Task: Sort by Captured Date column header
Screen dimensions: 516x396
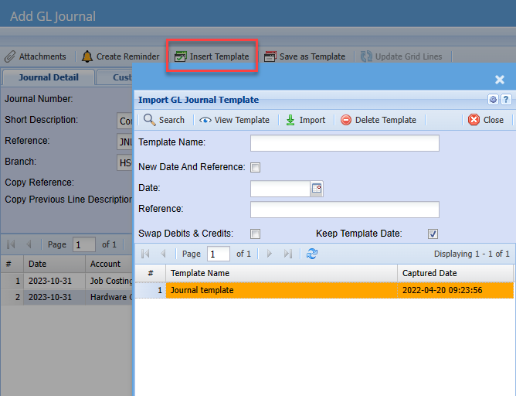Action: tap(455, 273)
